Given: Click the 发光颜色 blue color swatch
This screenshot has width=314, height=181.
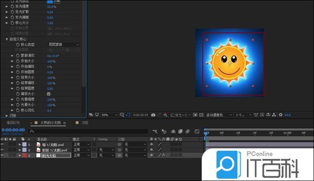Looking at the screenshot, I should [50, 2].
